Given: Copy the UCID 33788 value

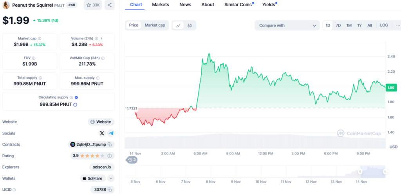Looking at the screenshot, I should pyautogui.click(x=110, y=190).
